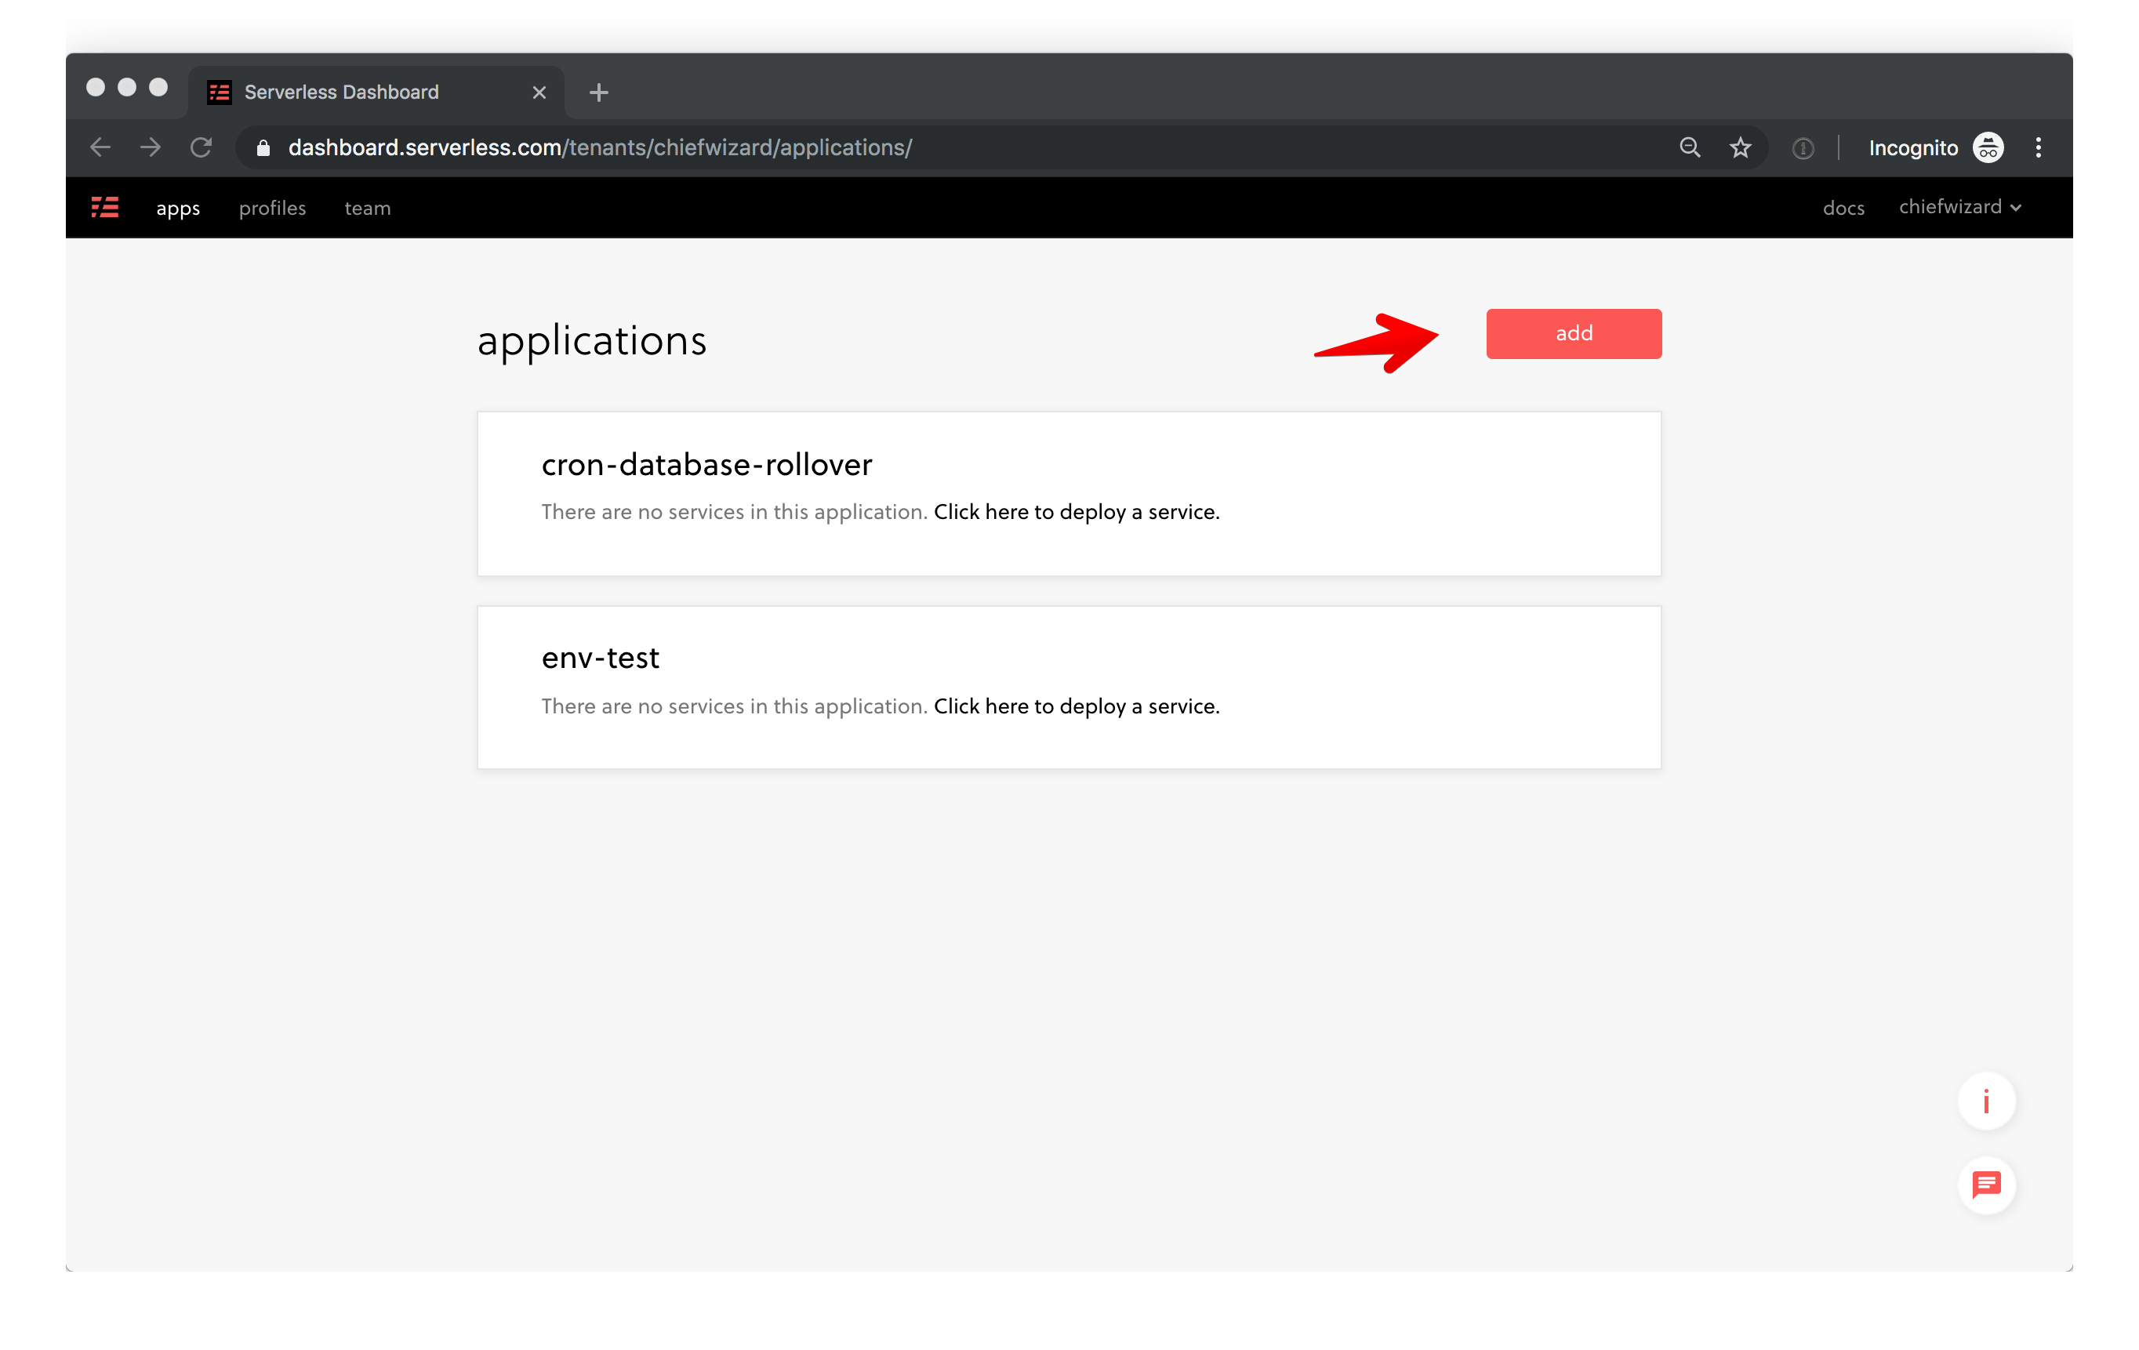Image resolution: width=2139 pixels, height=1350 pixels.
Task: Expand the chiefwizard account dropdown
Action: tap(1959, 207)
